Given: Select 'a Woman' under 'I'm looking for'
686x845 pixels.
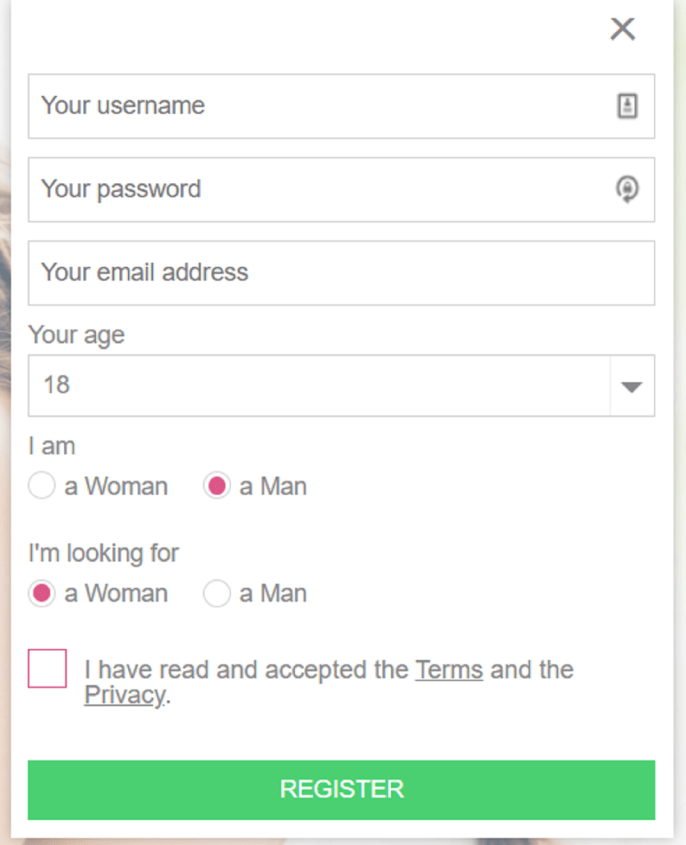Looking at the screenshot, I should click(x=42, y=593).
